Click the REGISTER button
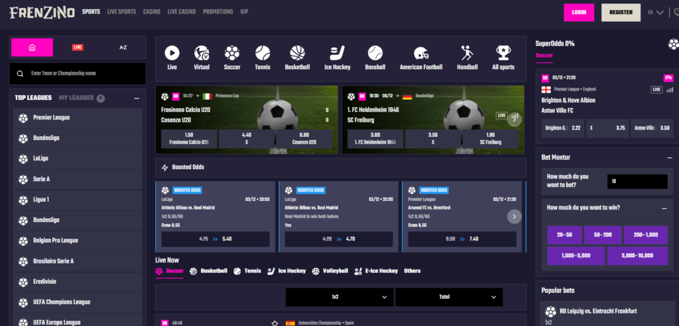This screenshot has height=326, width=679. (621, 13)
